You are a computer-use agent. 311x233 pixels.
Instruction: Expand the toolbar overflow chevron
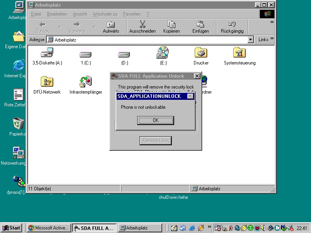272,22
